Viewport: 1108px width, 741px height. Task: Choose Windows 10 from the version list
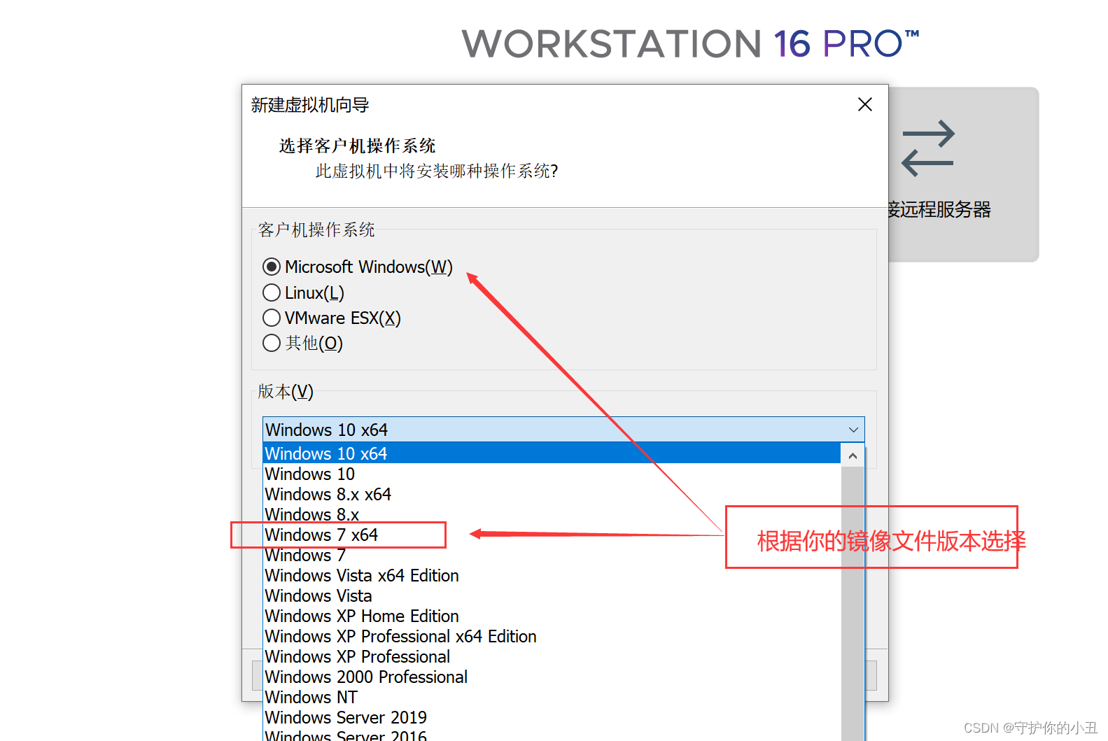coord(552,474)
